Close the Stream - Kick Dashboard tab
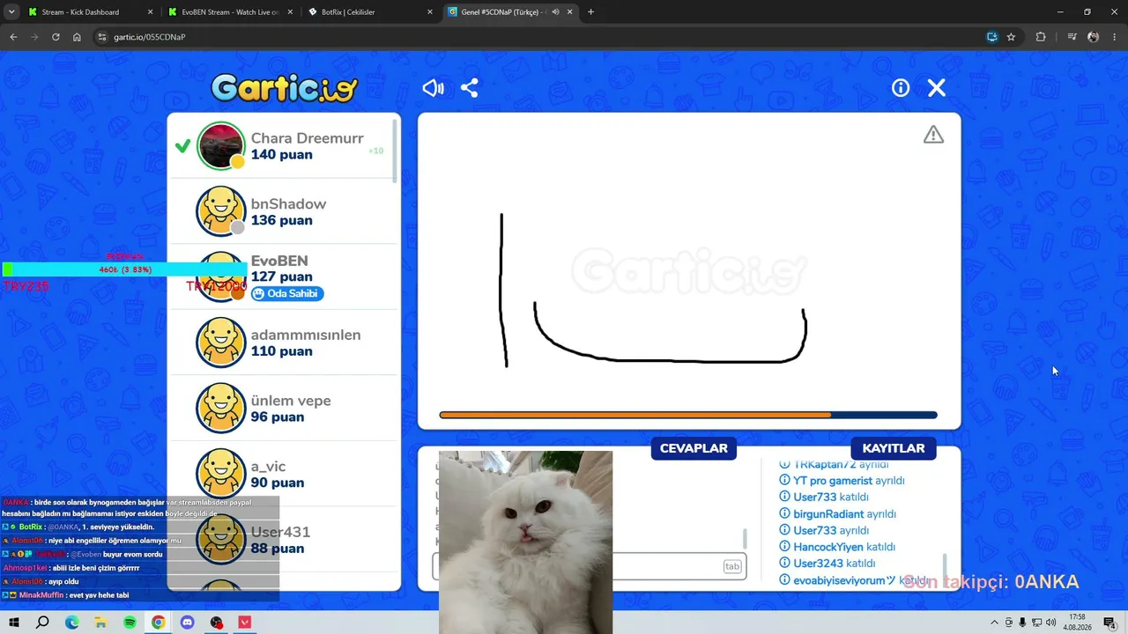This screenshot has width=1128, height=634. pyautogui.click(x=150, y=12)
